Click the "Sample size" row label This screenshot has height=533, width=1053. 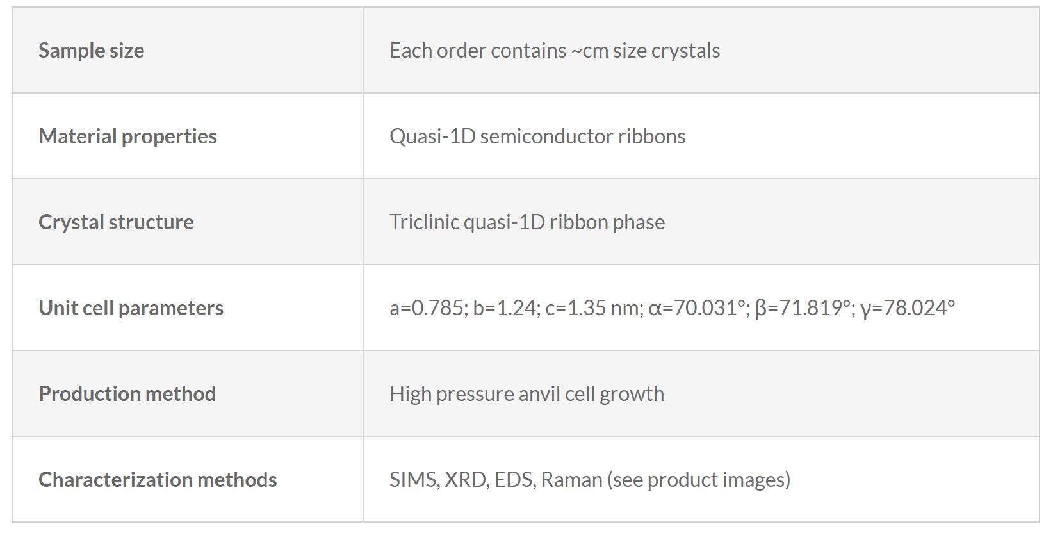(x=91, y=51)
